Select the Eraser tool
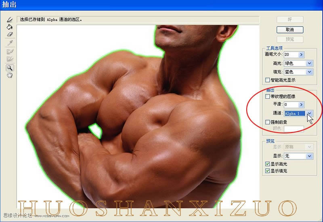This screenshot has height=222, width=323. [x=10, y=35]
